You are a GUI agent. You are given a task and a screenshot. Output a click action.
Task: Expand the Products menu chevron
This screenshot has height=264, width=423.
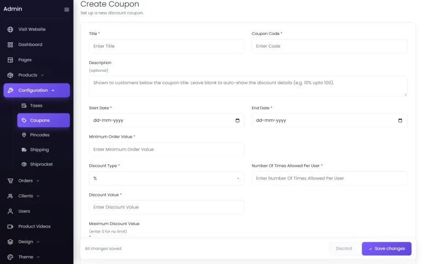tap(42, 75)
